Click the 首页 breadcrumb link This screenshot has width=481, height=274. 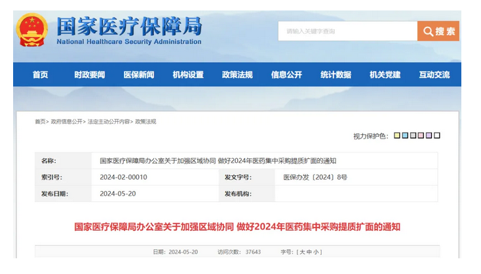coord(40,122)
